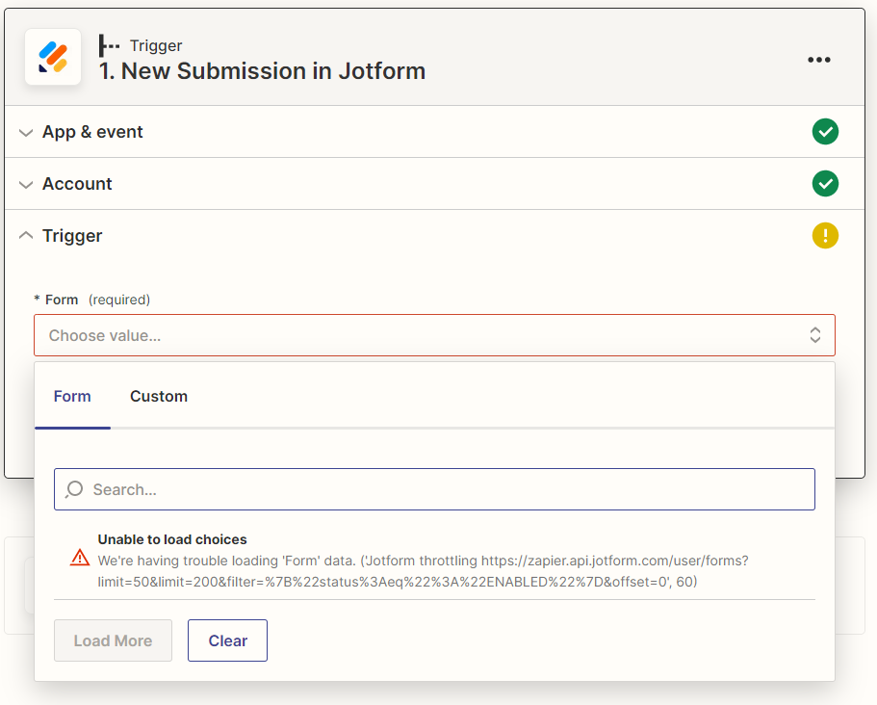877x705 pixels.
Task: Click the 'Trigger' label above the step title
Action: click(156, 46)
